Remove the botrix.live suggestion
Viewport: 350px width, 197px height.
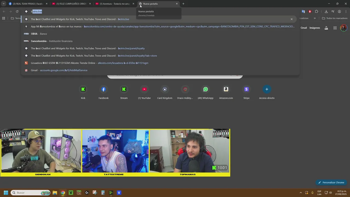pos(291,19)
